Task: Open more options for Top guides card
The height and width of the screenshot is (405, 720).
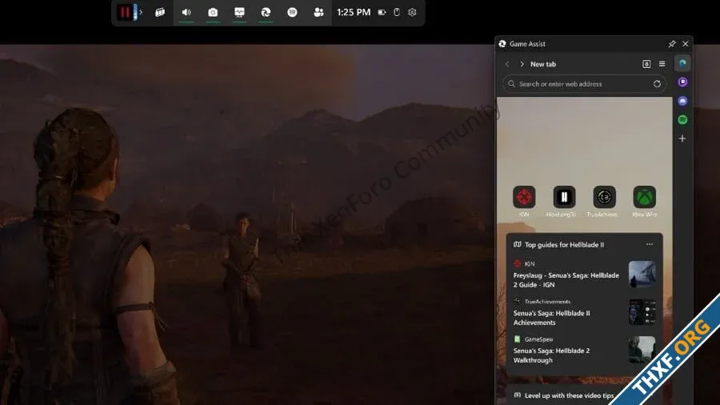Action: click(x=650, y=245)
